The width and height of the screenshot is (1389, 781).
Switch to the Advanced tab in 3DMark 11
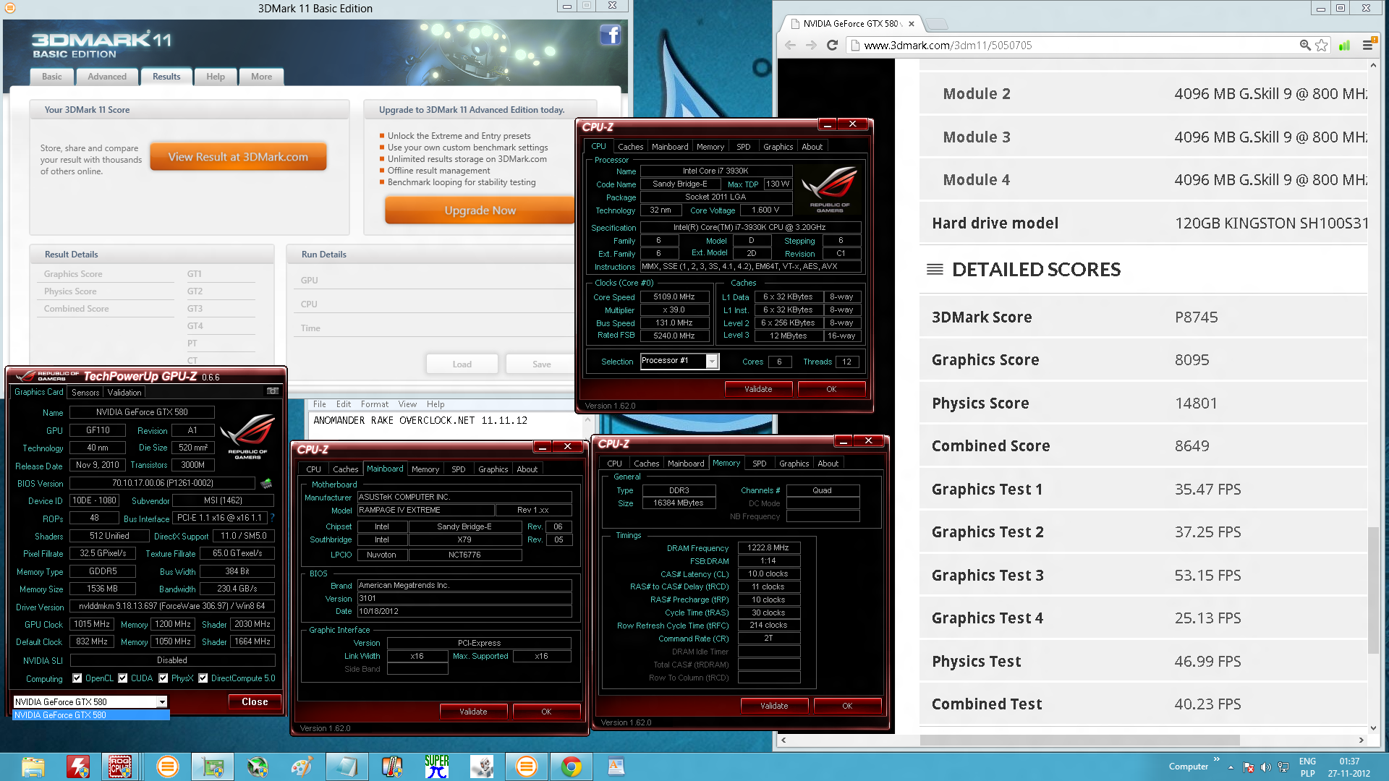click(107, 77)
